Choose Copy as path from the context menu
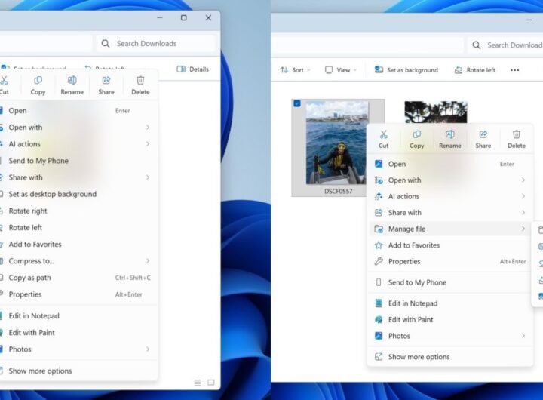This screenshot has width=543, height=400. pos(30,278)
